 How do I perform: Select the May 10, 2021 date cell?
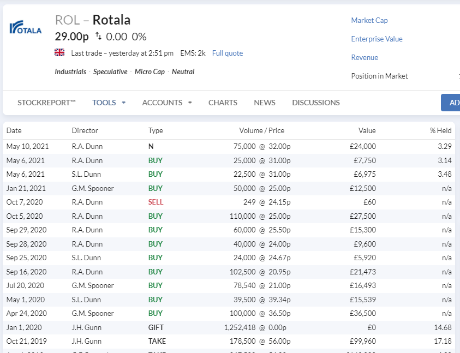[x=28, y=146]
